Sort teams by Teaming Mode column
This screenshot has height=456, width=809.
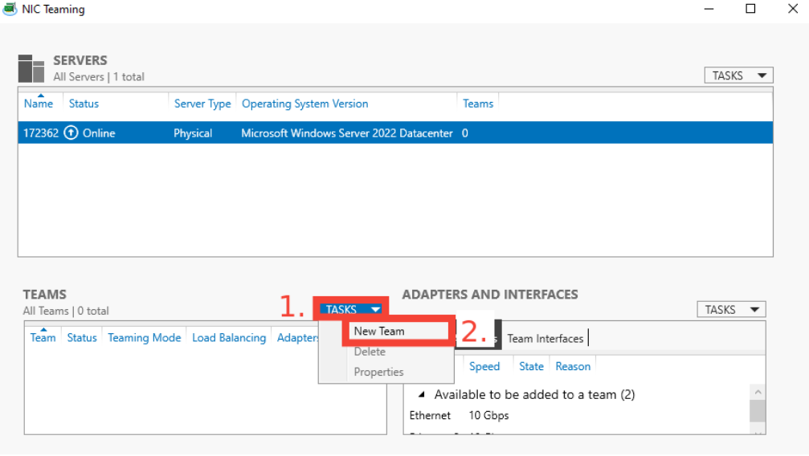145,338
